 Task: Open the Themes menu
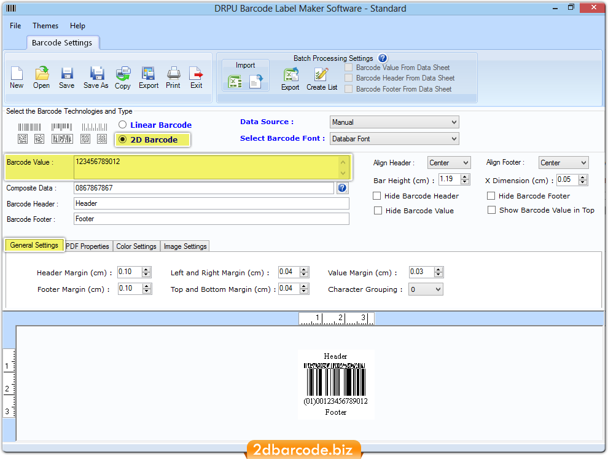click(45, 26)
